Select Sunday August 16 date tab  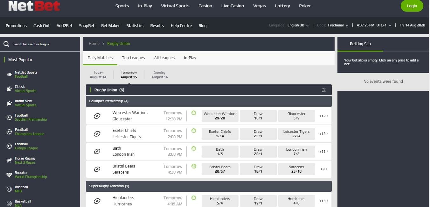click(160, 75)
